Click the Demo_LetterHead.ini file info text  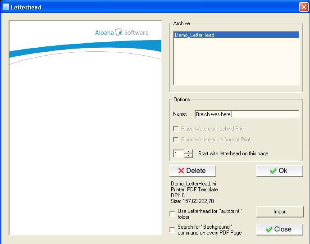pos(193,184)
